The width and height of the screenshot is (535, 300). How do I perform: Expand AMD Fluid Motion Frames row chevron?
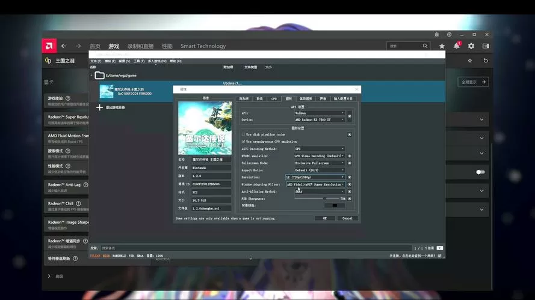click(481, 139)
